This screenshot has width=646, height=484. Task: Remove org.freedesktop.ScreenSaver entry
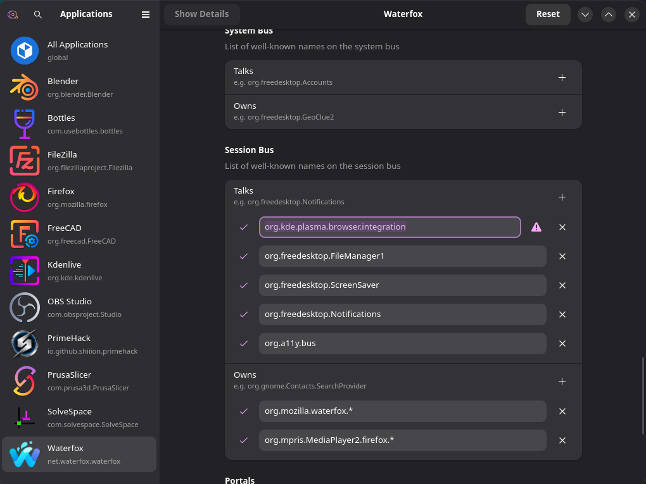pos(562,285)
